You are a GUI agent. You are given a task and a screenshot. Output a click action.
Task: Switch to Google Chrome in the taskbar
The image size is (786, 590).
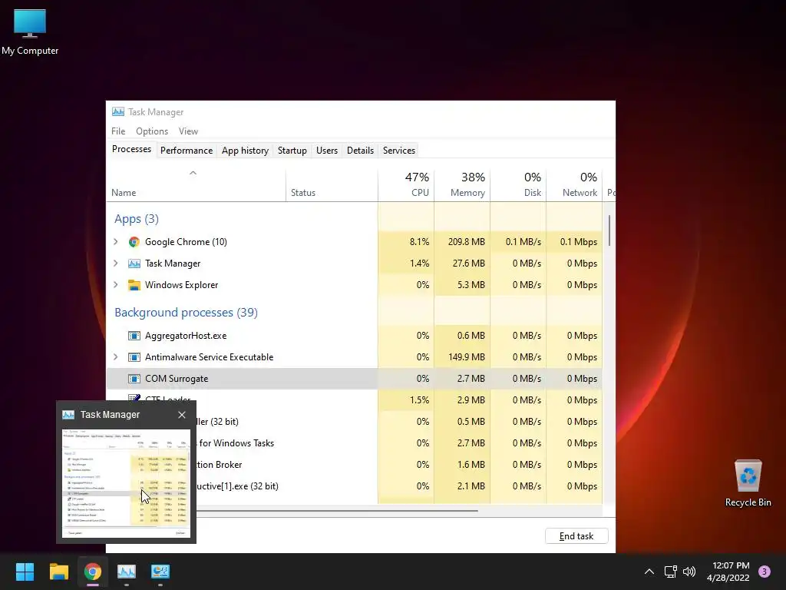click(x=92, y=572)
